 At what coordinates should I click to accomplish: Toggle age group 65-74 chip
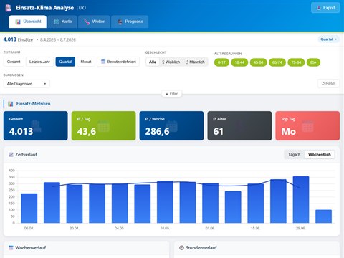277,62
